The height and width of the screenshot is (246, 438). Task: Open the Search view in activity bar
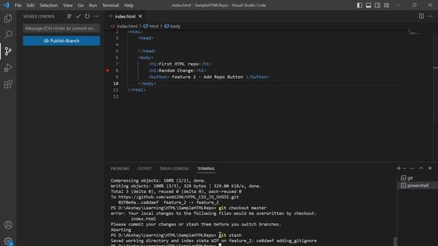point(8,35)
